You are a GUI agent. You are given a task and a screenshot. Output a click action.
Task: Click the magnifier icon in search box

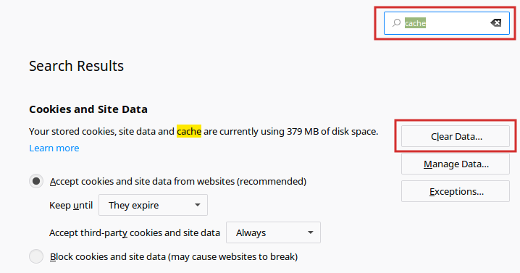396,23
